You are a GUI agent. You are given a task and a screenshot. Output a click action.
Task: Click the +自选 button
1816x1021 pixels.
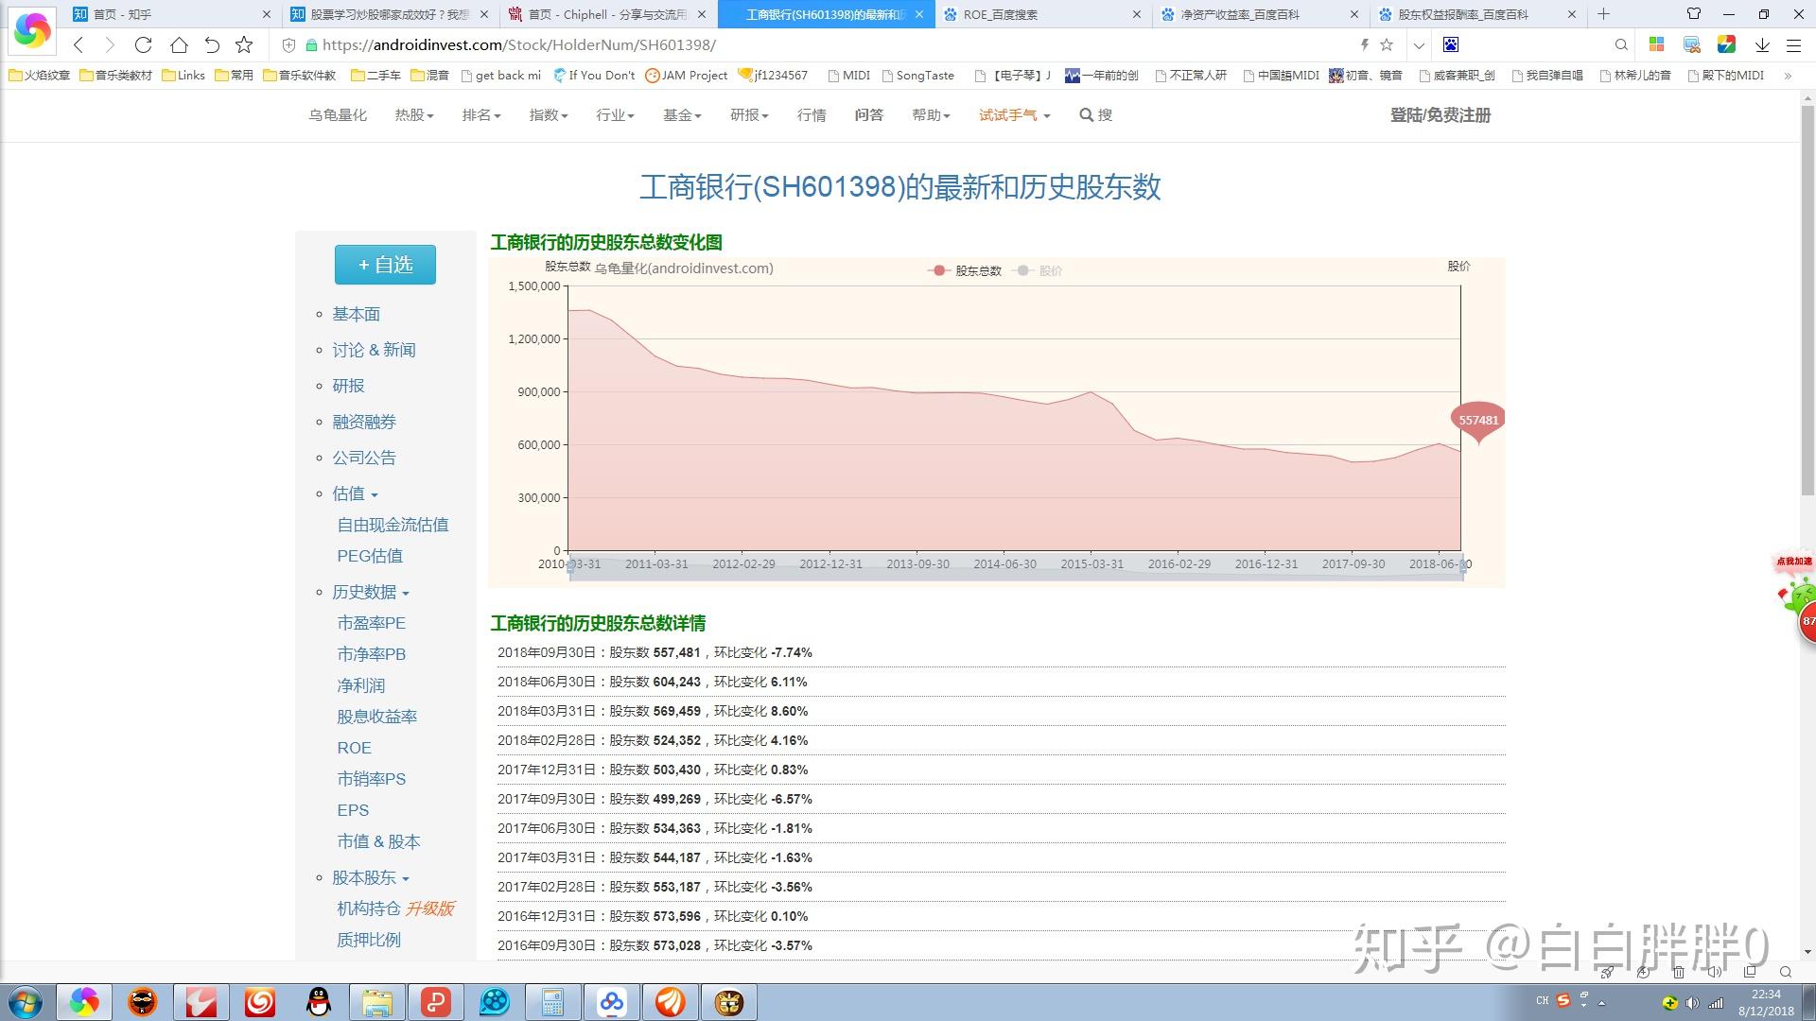[385, 265]
